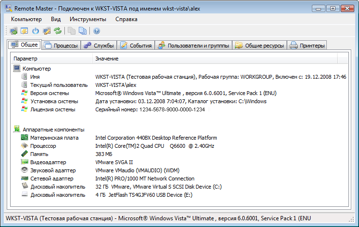The image size is (359, 227).
Task: Click the blue power toolbar icon
Action: 36,31
